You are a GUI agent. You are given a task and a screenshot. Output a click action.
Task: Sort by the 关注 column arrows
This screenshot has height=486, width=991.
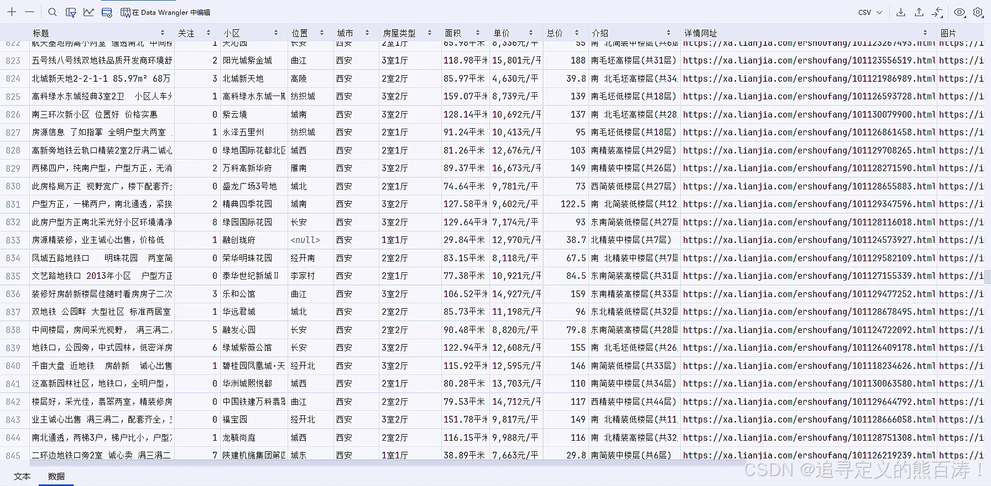coord(208,33)
